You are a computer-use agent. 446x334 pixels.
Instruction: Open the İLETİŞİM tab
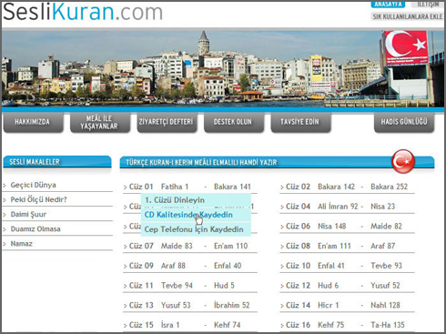click(428, 5)
